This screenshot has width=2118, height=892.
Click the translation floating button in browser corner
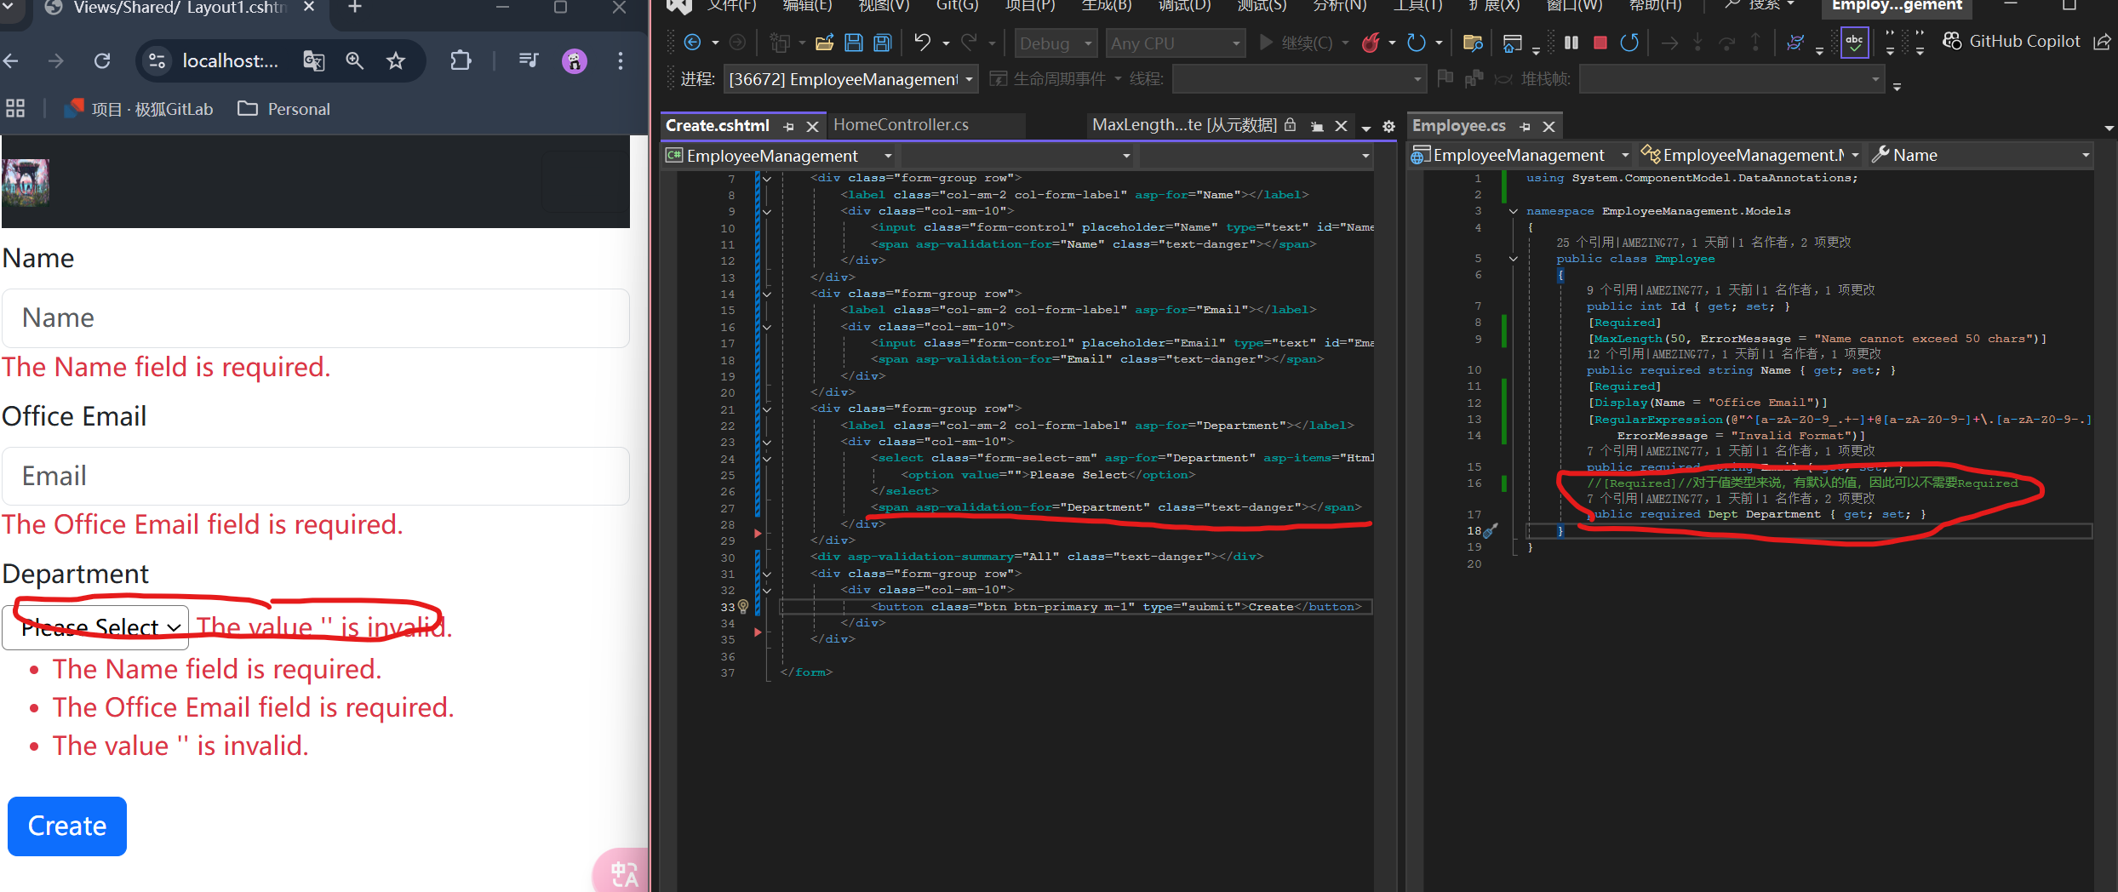click(x=621, y=872)
